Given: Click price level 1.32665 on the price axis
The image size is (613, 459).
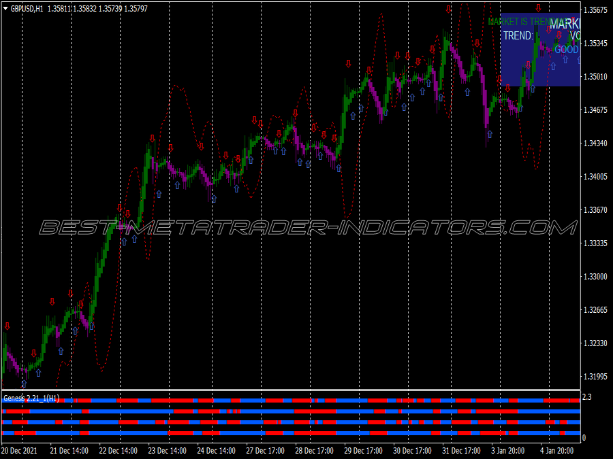Looking at the screenshot, I should click(595, 310).
